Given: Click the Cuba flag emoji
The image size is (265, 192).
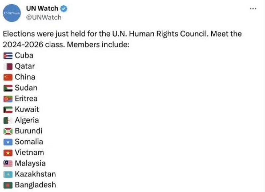Looking at the screenshot, I should [x=8, y=56].
